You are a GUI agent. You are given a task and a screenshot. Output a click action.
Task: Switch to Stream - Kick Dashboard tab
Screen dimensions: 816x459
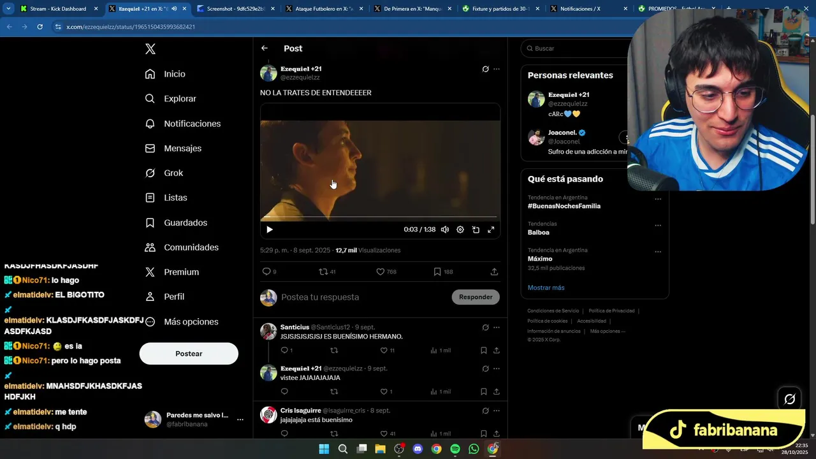pos(59,9)
